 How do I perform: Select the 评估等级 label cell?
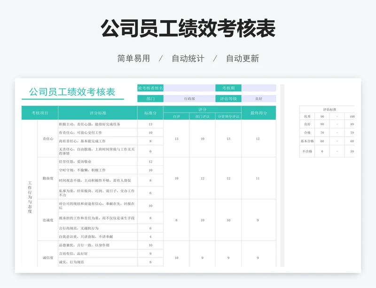pos(228,99)
